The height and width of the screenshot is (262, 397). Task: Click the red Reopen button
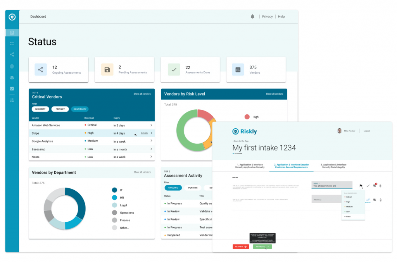[240, 246]
